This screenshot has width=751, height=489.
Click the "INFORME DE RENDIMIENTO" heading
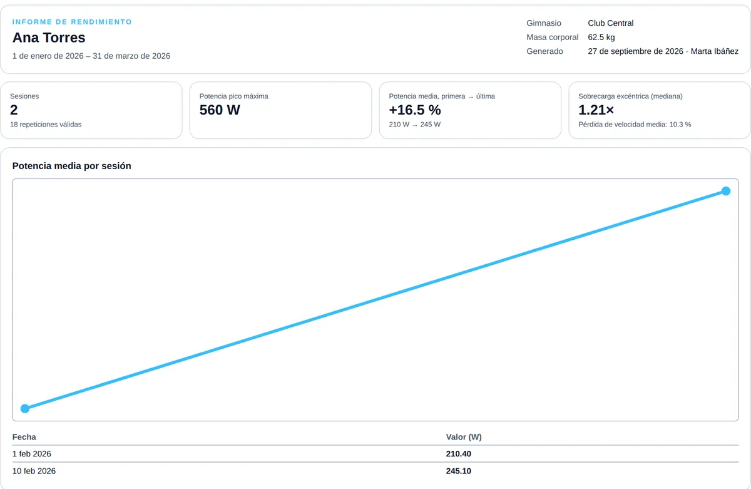(73, 22)
